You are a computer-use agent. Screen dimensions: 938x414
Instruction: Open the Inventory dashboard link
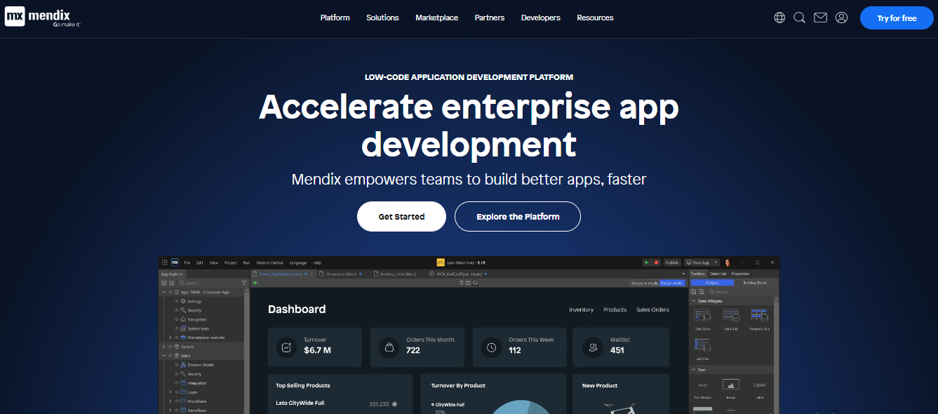pos(581,309)
